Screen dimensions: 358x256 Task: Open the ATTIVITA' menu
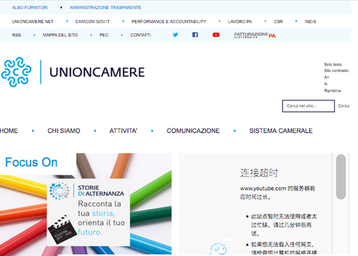[x=123, y=131]
